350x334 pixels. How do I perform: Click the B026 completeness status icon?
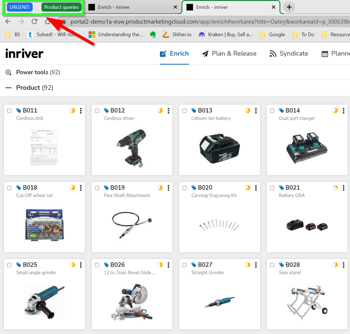(x=160, y=265)
